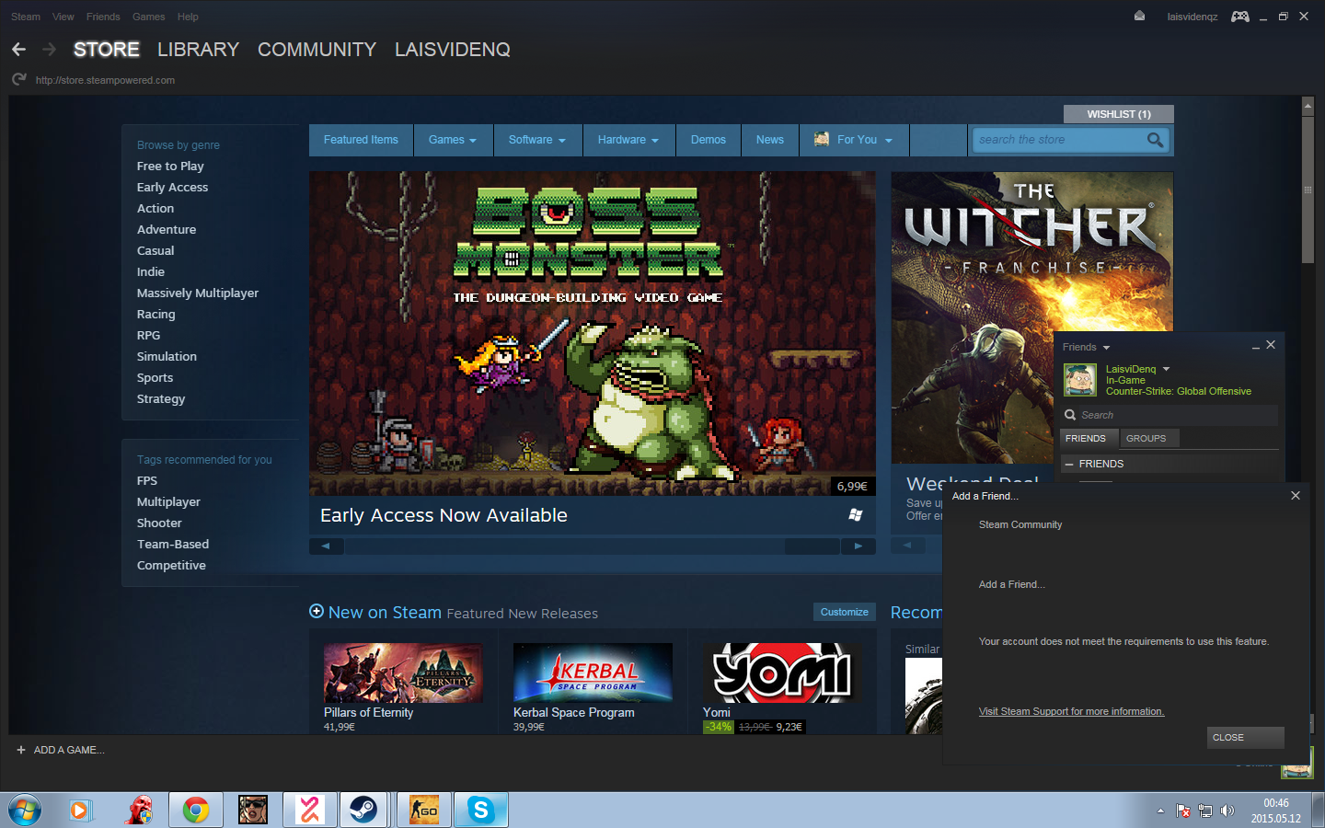Viewport: 1325px width, 828px height.
Task: Click the Windows platform icon on banner
Action: (856, 515)
